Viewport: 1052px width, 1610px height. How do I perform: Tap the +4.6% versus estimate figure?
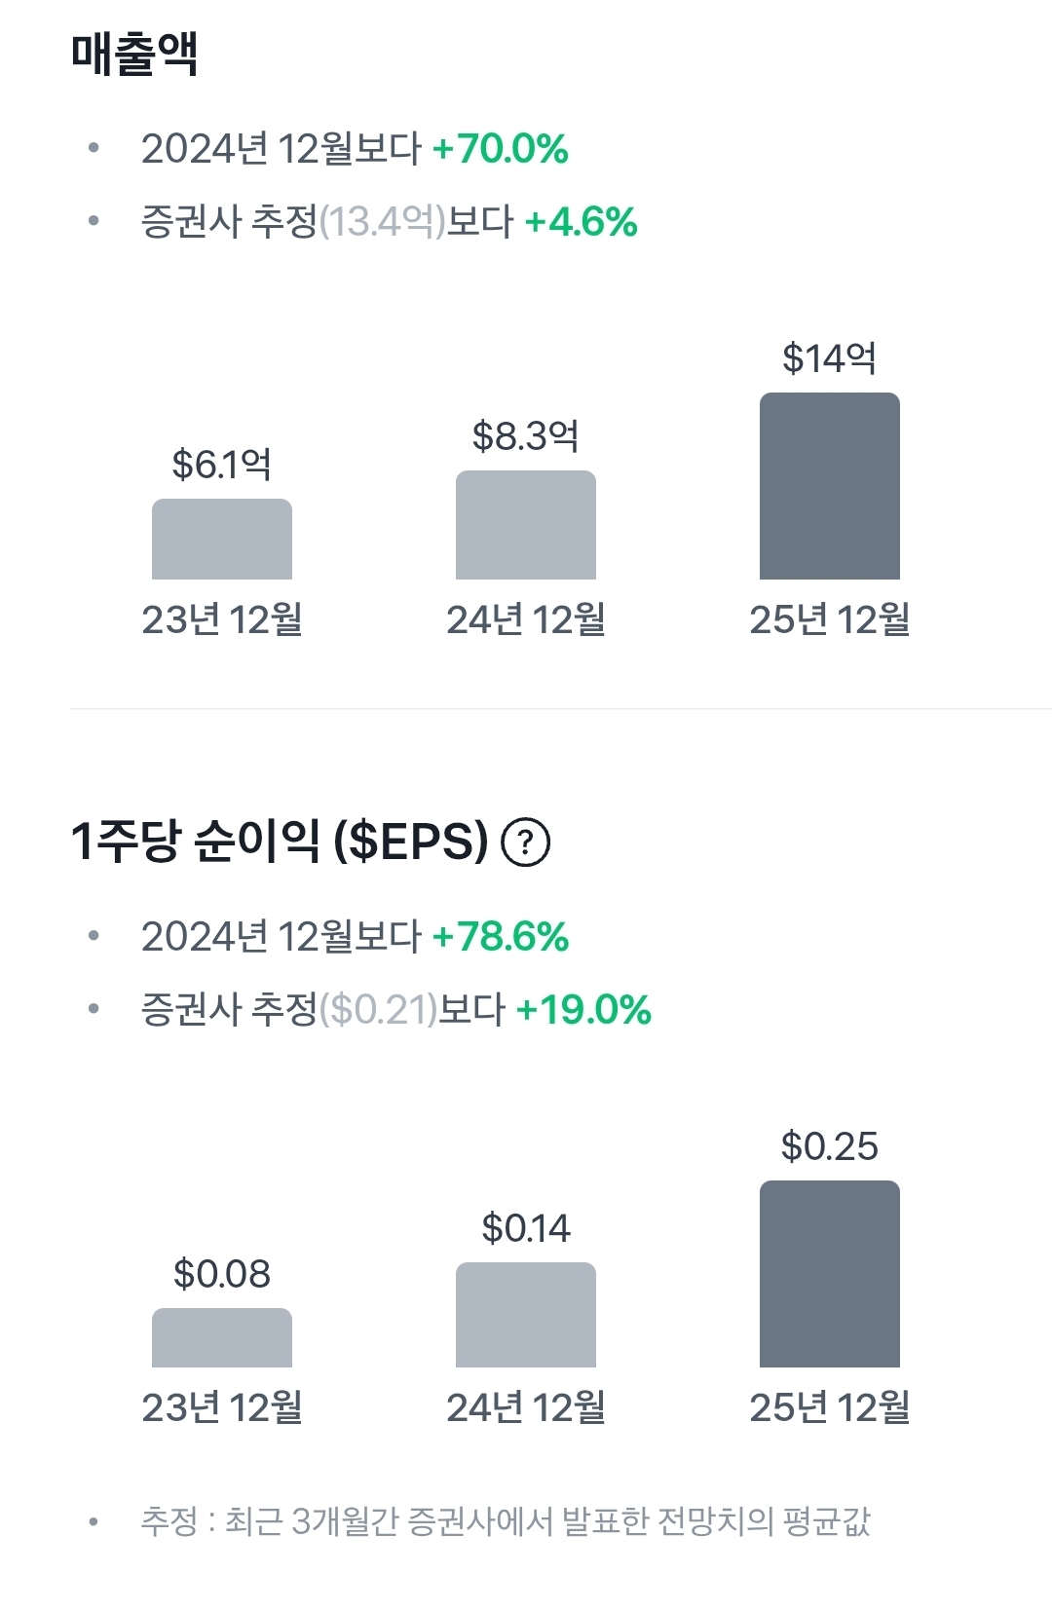click(x=581, y=222)
